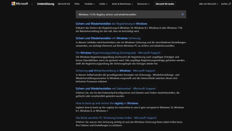Submit search with the arrow icon
This screenshot has width=232, height=131.
click(182, 14)
